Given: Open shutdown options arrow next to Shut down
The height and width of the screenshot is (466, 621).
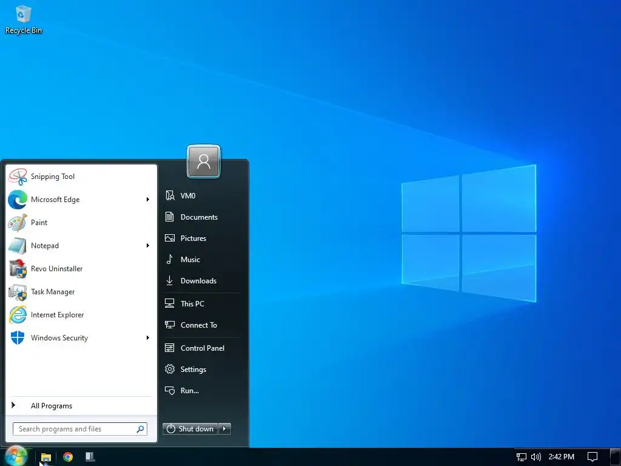Looking at the screenshot, I should pos(224,429).
